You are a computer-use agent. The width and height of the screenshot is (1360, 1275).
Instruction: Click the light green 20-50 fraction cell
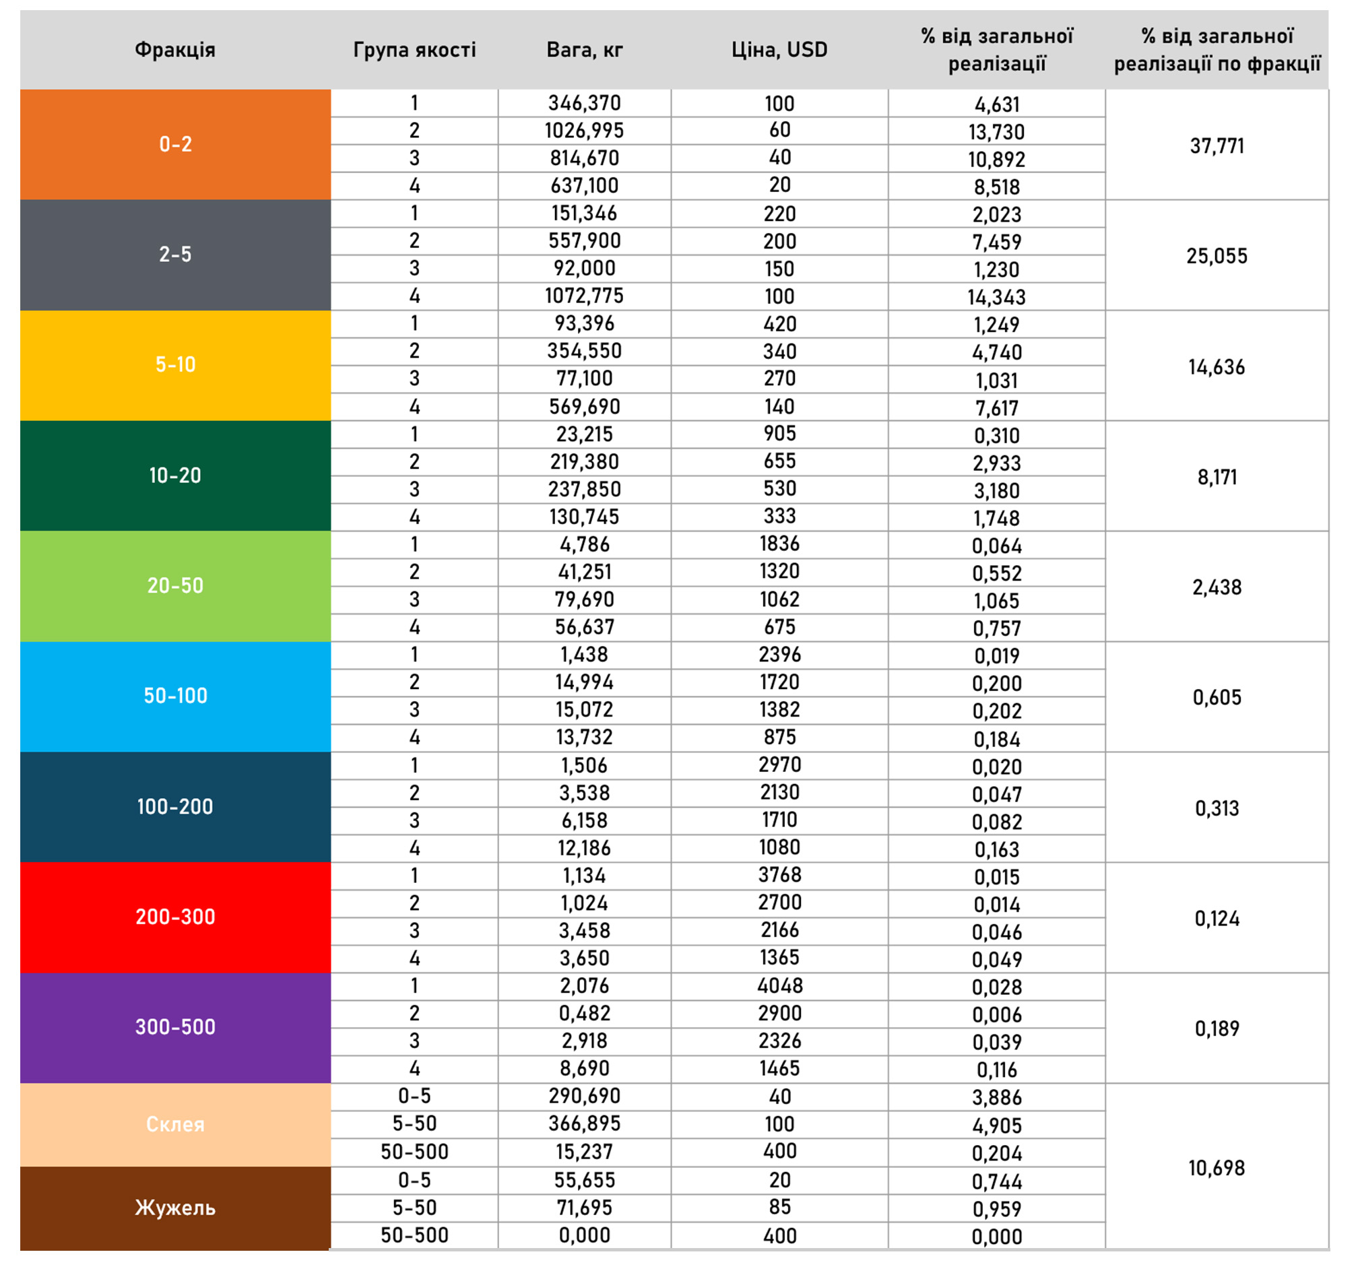pyautogui.click(x=175, y=585)
